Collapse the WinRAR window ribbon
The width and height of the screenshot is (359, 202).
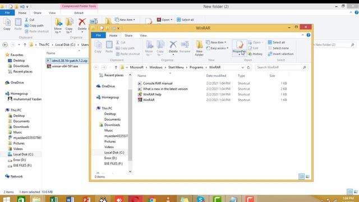303,35
